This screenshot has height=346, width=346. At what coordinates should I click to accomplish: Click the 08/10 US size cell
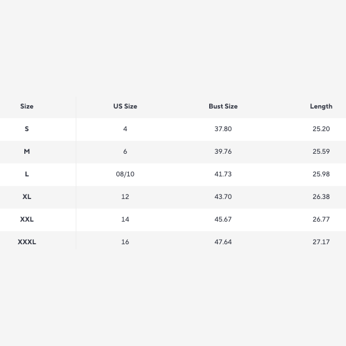pyautogui.click(x=125, y=174)
